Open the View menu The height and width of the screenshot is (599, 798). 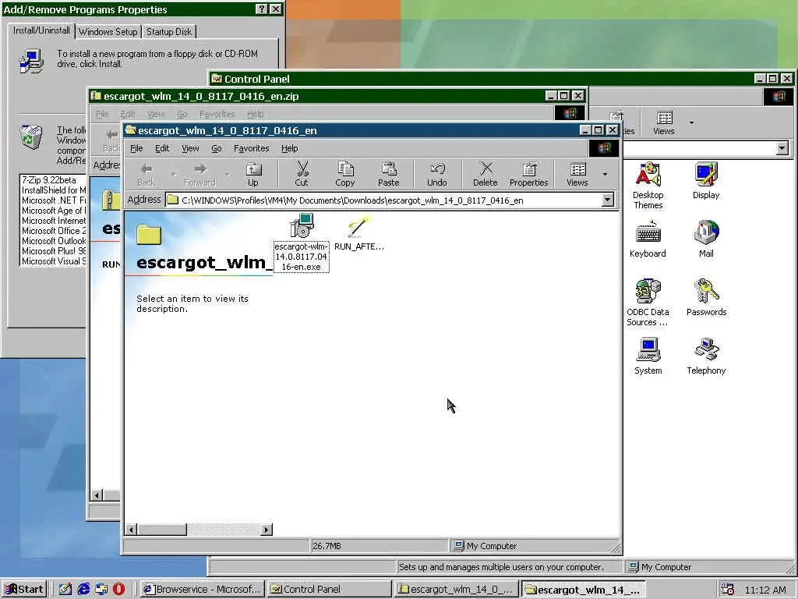coord(190,148)
